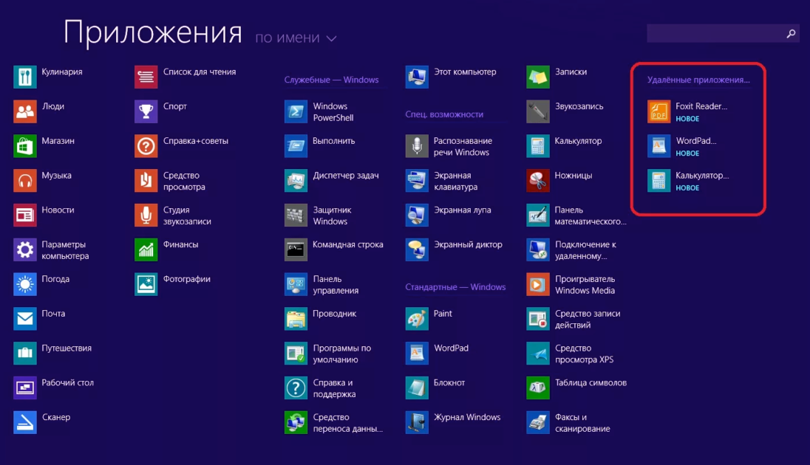This screenshot has height=465, width=810.
Task: Open Путешествия suitcase icon
Action: click(x=25, y=354)
